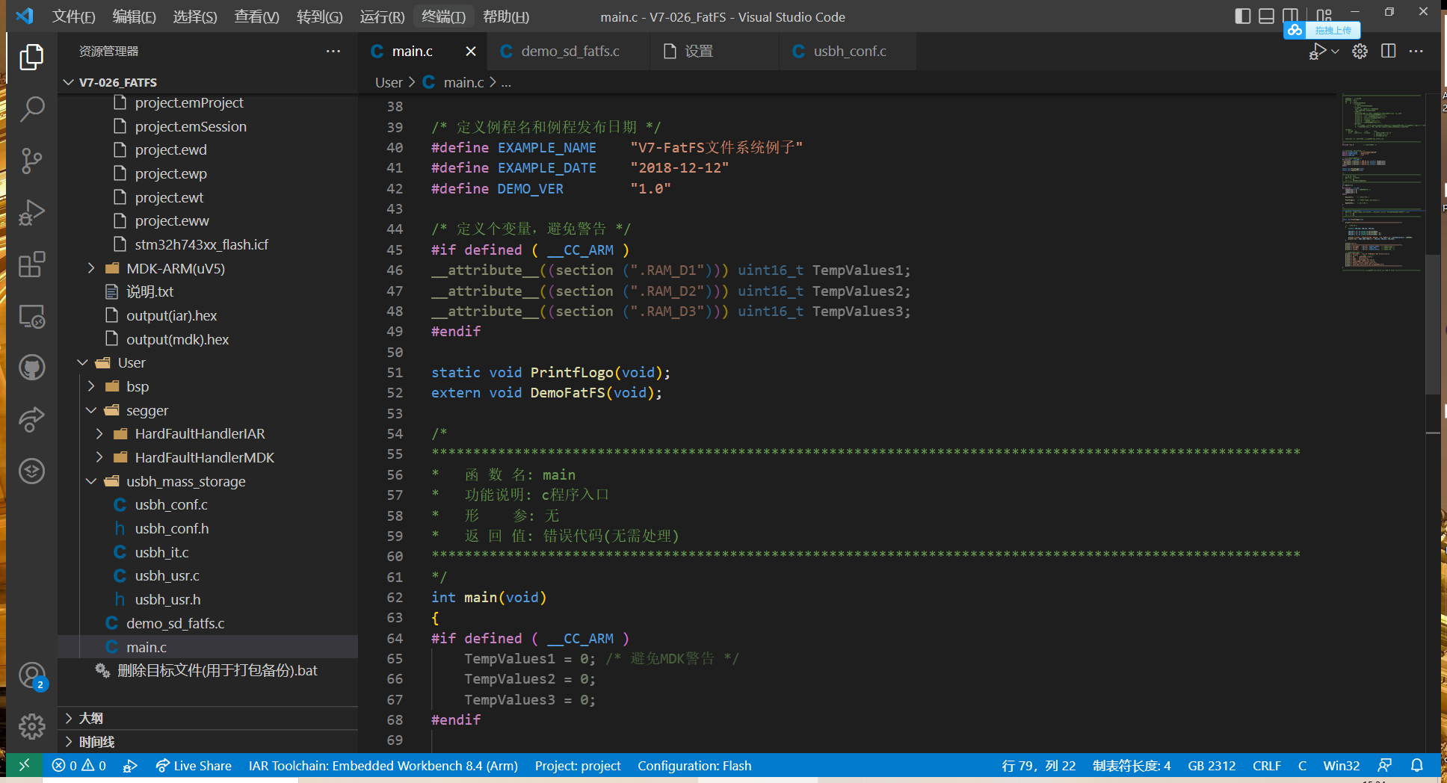
Task: Click IAR Toolchain status bar item
Action: click(383, 766)
